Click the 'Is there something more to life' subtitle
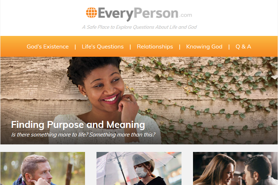Image resolution: width=278 pixels, height=185 pixels. (83, 135)
